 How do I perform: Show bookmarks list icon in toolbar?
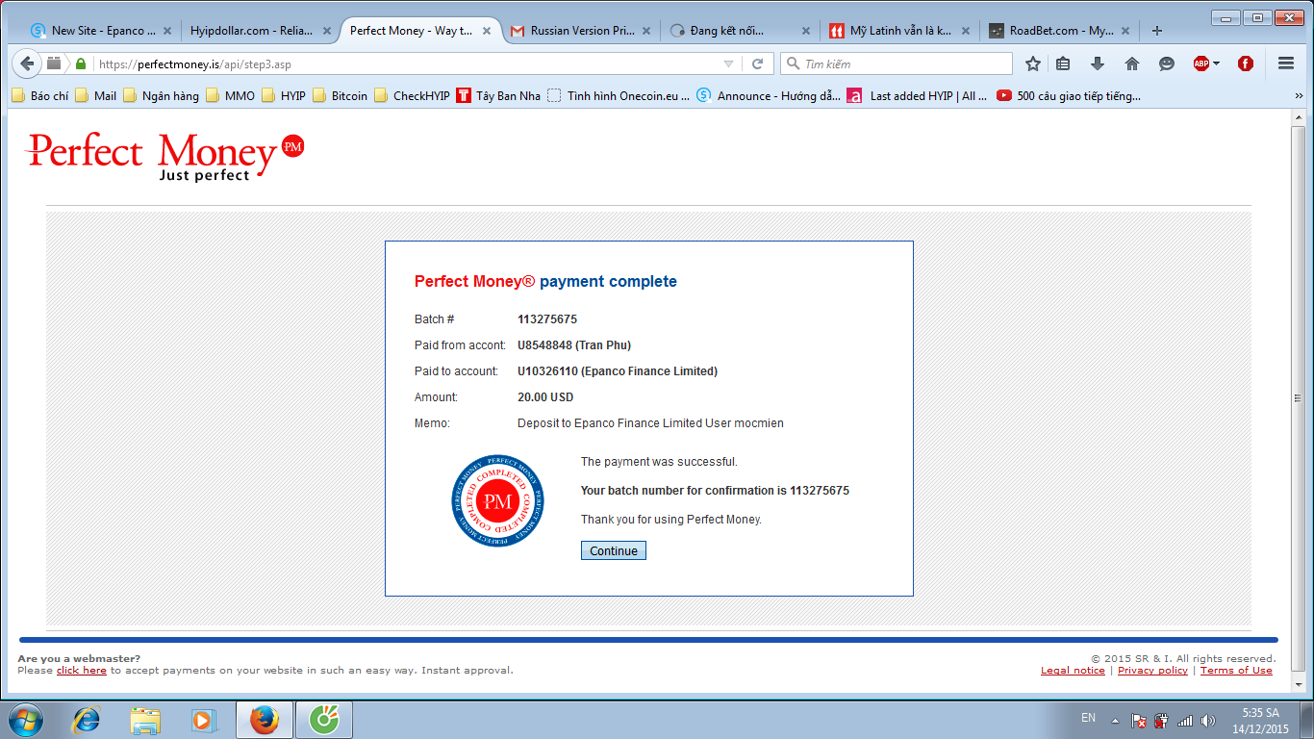(1063, 64)
